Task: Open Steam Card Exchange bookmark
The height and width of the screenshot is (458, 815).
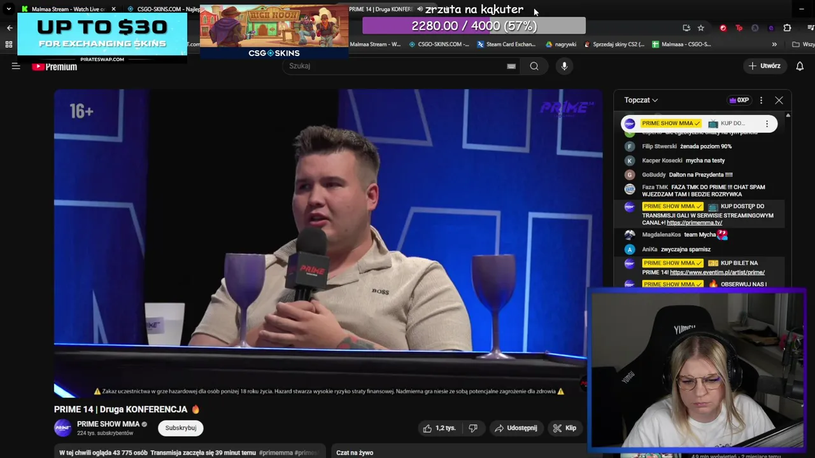Action: tap(506, 45)
